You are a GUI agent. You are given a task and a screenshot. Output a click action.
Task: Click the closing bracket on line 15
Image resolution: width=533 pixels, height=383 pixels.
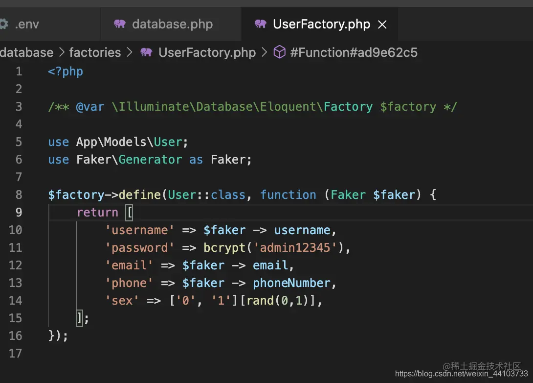(x=80, y=318)
